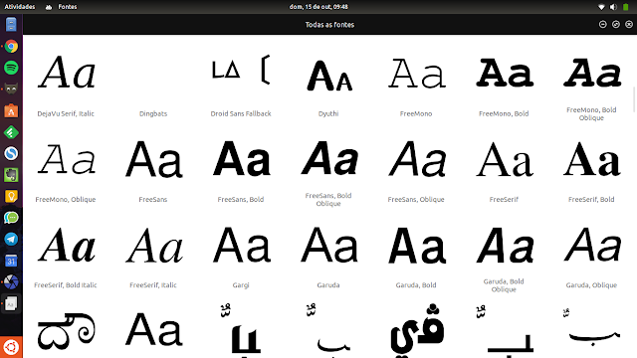This screenshot has width=637, height=358.
Task: Click the battery indicator in top bar
Action: (626, 7)
